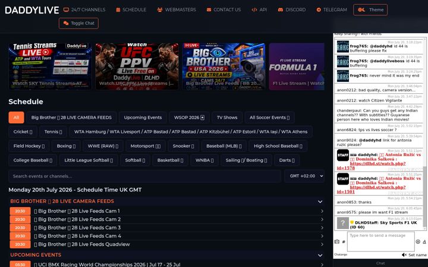Image resolution: width=428 pixels, height=267 pixels.
Task: Open the 24/7 Channels menu link
Action: pos(84,10)
